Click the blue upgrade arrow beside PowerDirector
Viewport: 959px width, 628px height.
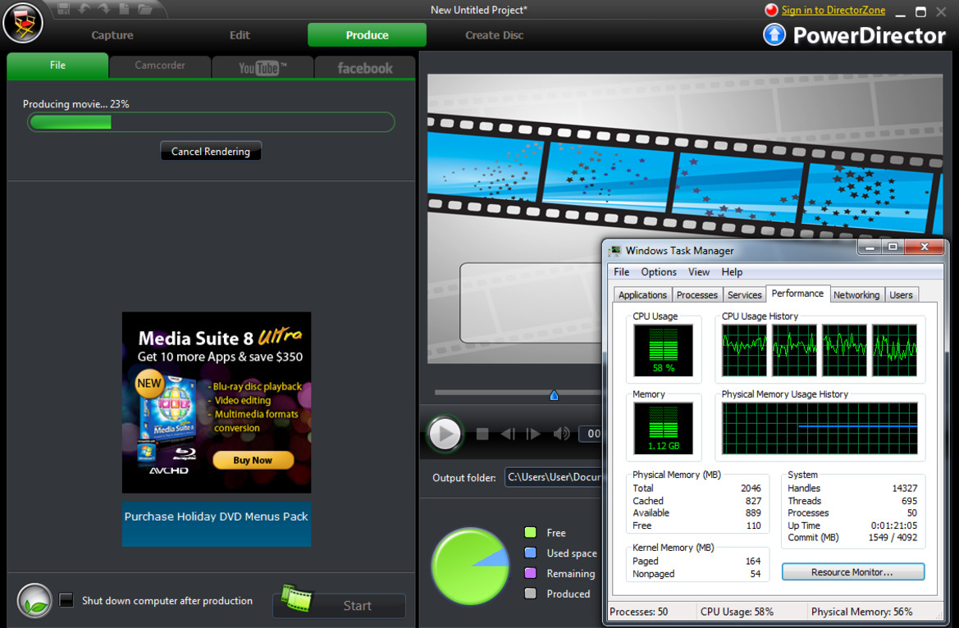[774, 35]
